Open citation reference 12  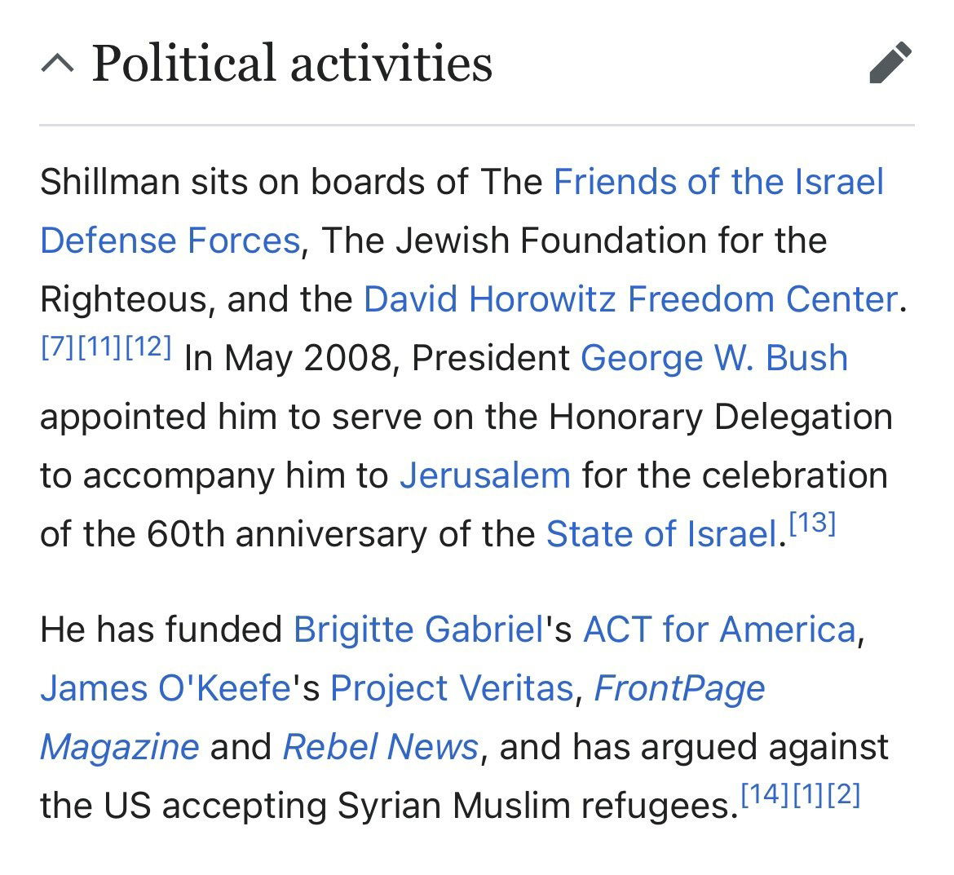(x=148, y=347)
